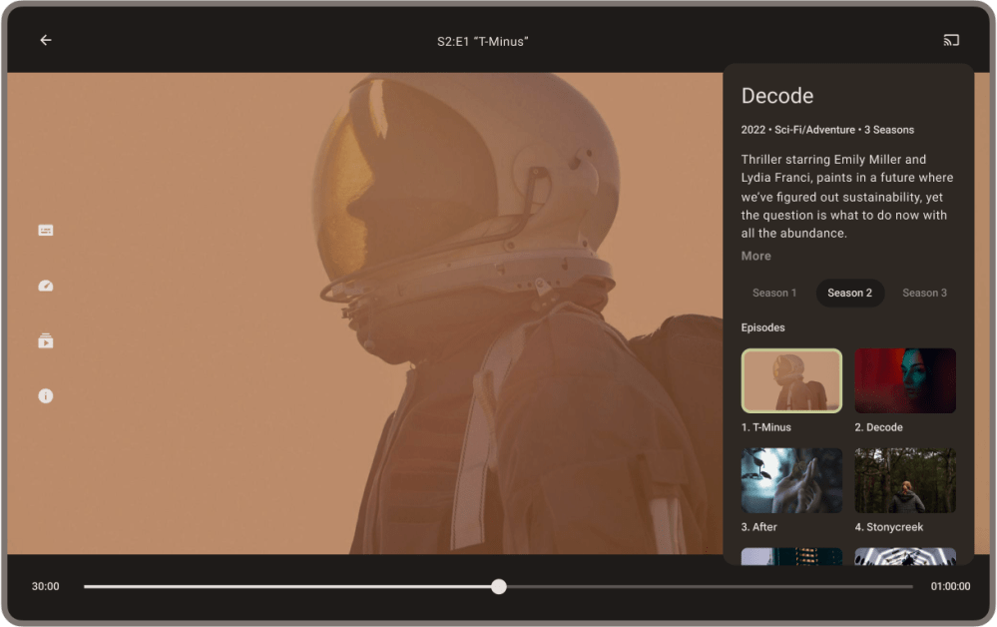Play episode 2 Decode thumbnail
This screenshot has width=997, height=627.
click(905, 380)
